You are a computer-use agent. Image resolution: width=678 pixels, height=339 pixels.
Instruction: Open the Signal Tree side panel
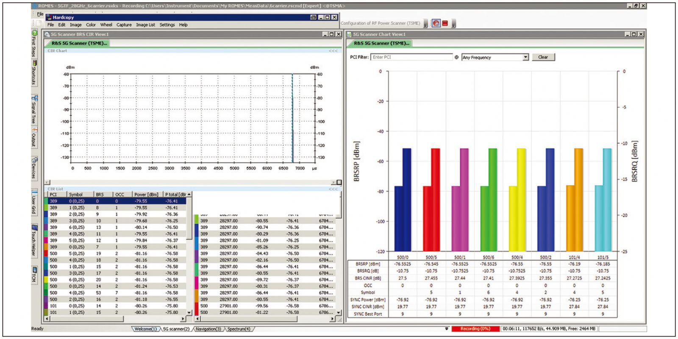[x=34, y=109]
